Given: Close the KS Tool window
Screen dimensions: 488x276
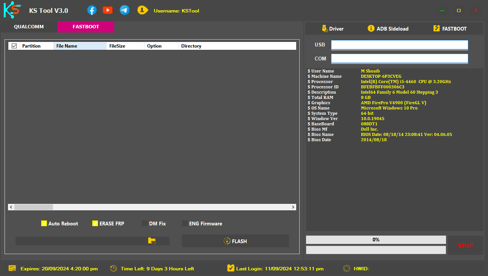Looking at the screenshot, I should click(475, 11).
